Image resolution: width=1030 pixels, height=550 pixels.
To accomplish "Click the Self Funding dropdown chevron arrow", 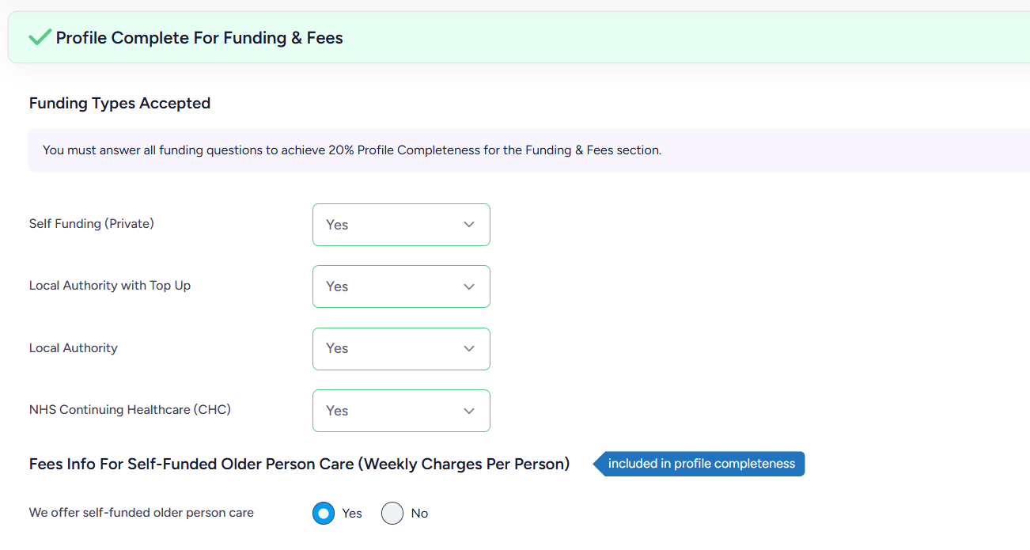I will click(469, 225).
